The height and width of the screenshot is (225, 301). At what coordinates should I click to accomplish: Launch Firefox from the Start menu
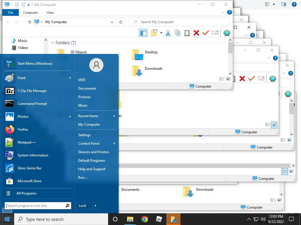click(x=38, y=129)
